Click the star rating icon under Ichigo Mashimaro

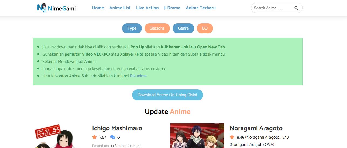pyautogui.click(x=94, y=137)
